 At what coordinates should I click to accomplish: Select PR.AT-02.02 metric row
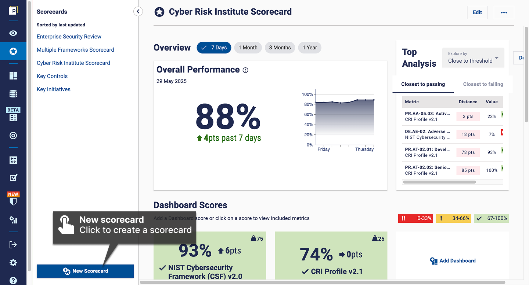(453, 170)
